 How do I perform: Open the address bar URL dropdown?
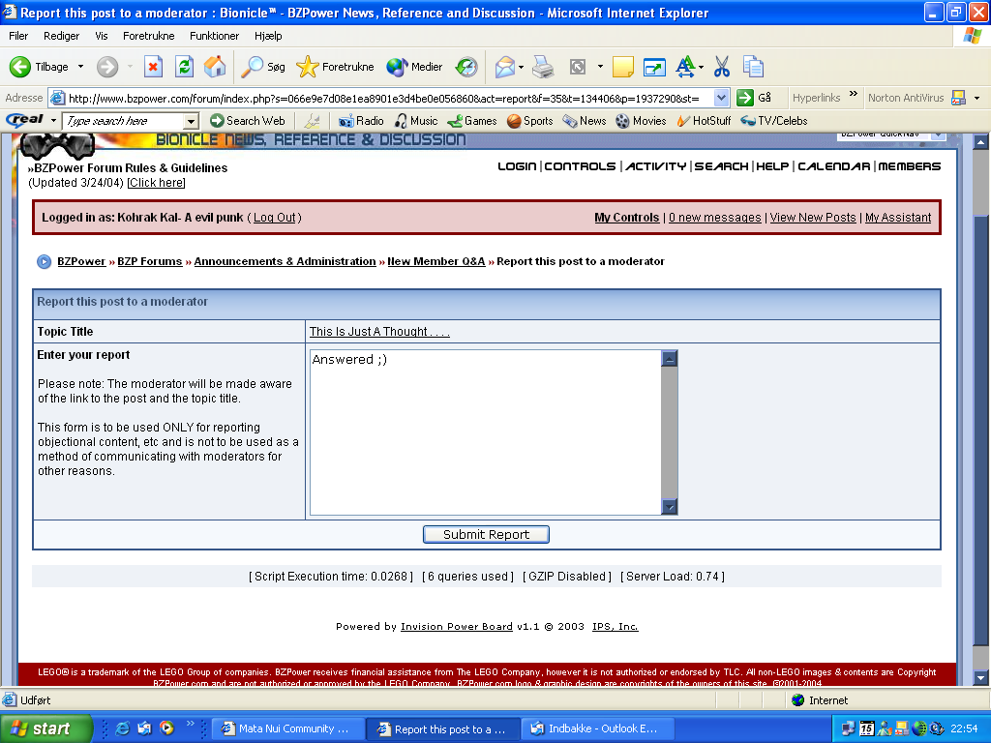pos(721,98)
